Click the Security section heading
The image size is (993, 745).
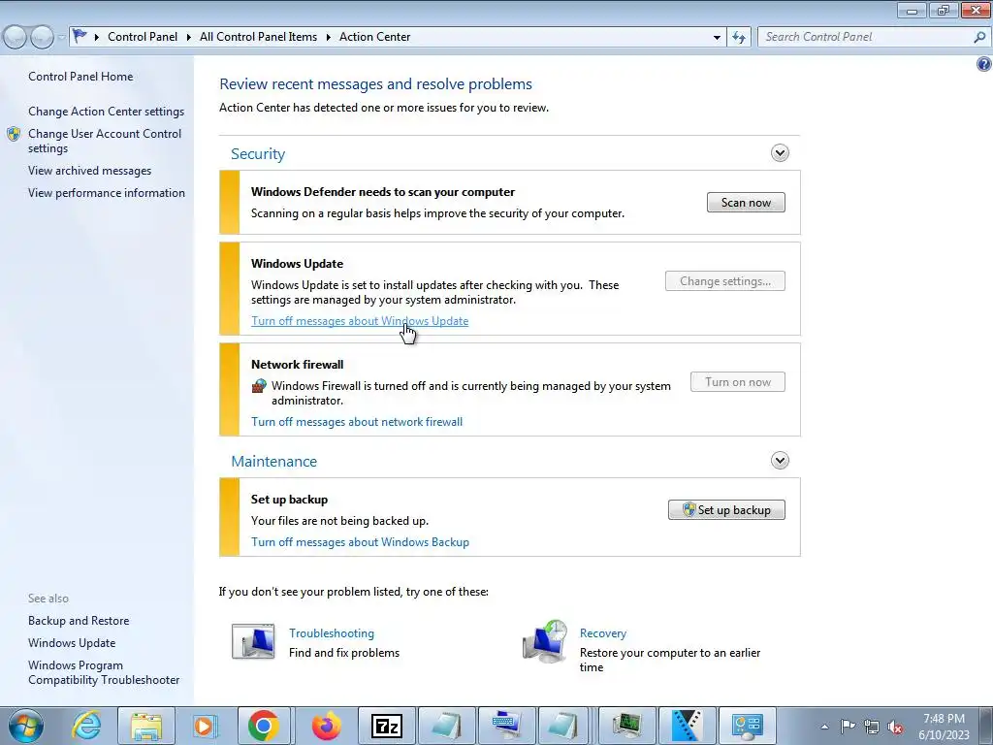tap(258, 154)
